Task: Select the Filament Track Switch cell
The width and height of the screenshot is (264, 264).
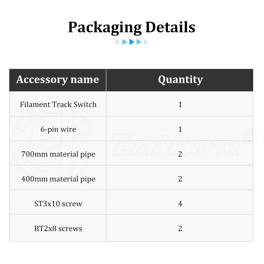Action: tap(58, 104)
